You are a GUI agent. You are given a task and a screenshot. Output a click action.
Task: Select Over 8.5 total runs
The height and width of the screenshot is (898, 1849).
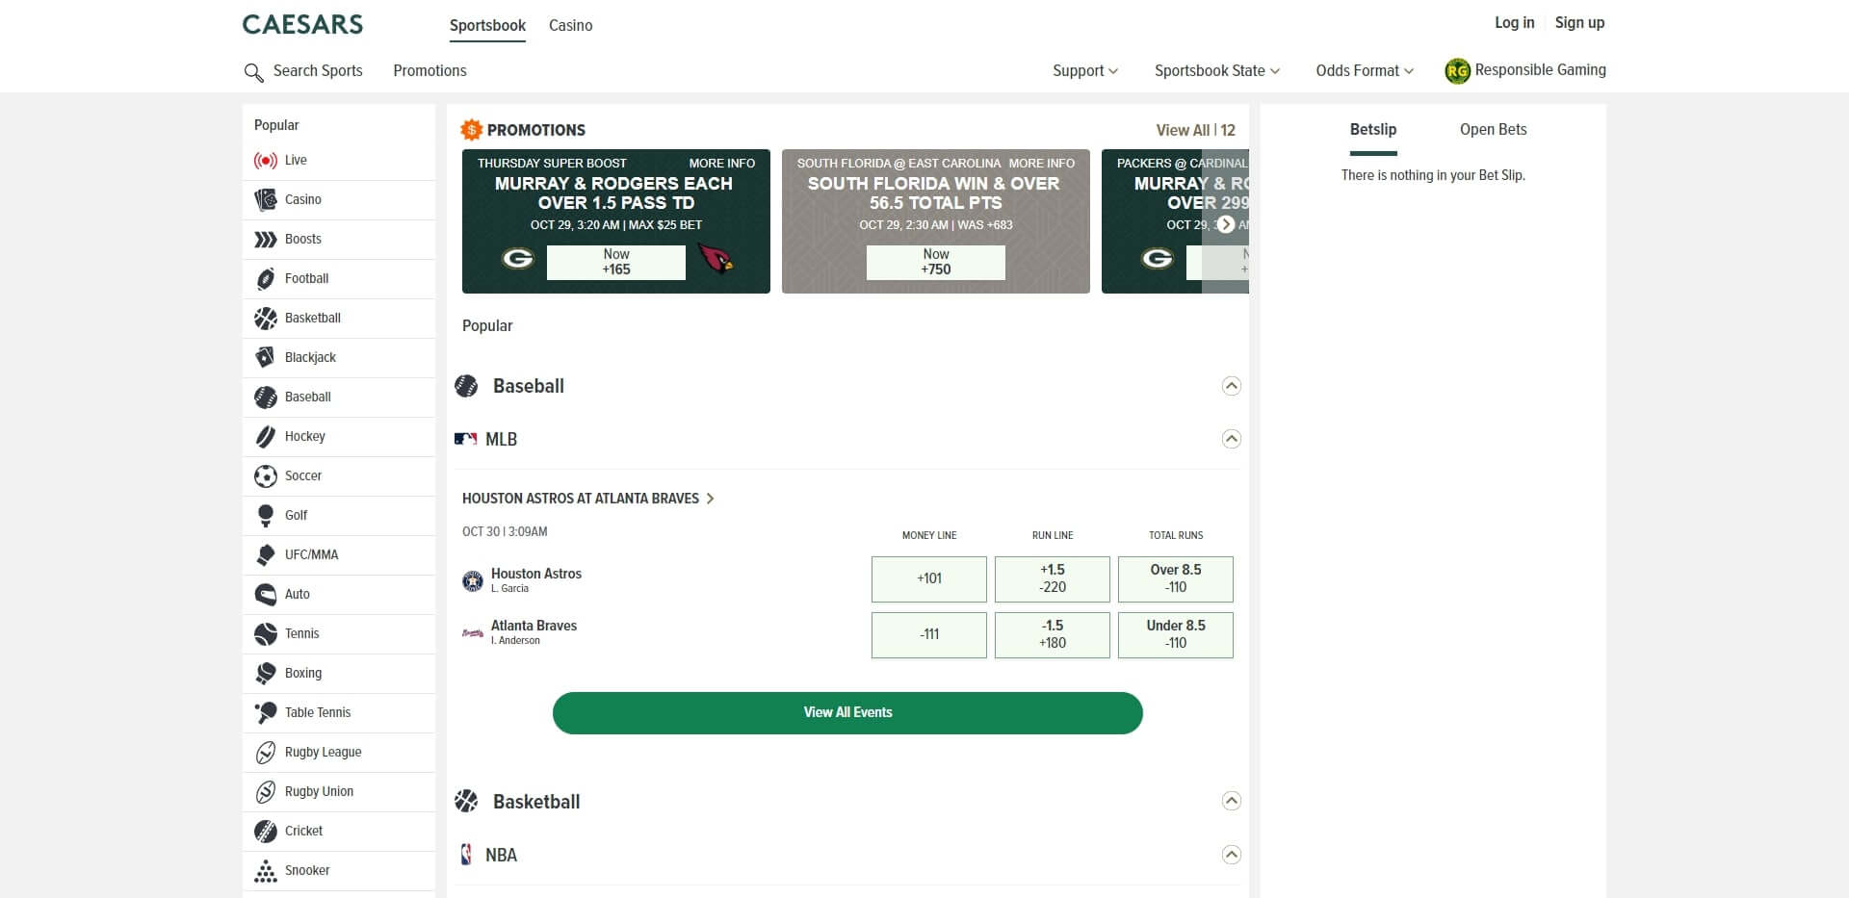pyautogui.click(x=1176, y=579)
